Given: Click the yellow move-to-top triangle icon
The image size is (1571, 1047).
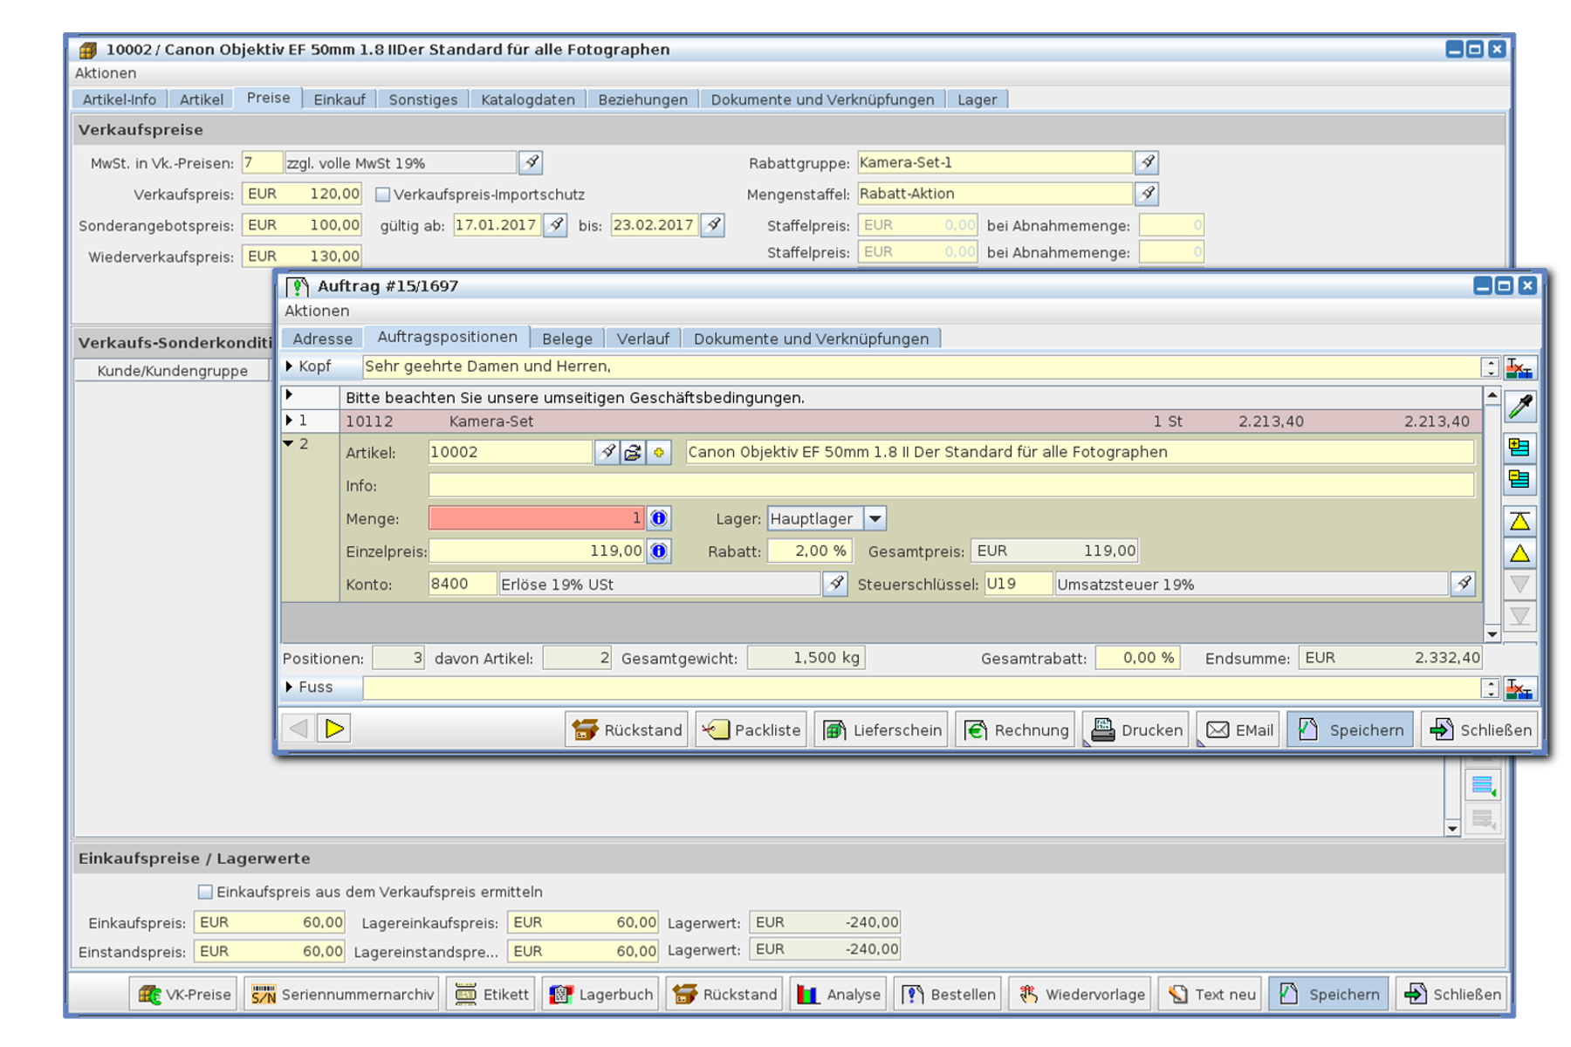Looking at the screenshot, I should click(1520, 522).
